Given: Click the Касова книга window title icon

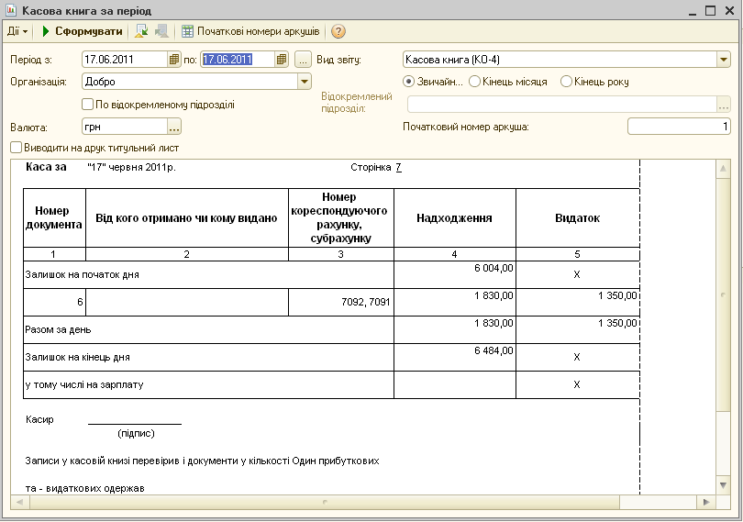Looking at the screenshot, I should point(11,10).
